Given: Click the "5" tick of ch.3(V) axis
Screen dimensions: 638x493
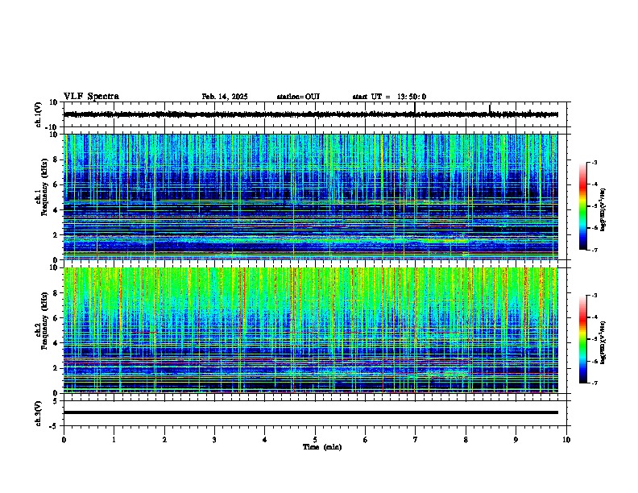Looking at the screenshot, I should [56, 400].
